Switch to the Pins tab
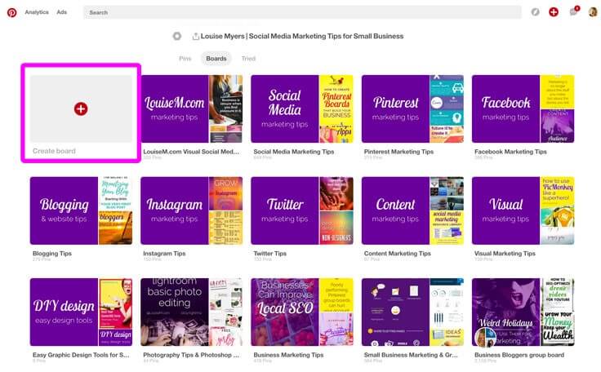This screenshot has width=601, height=372. 186,59
